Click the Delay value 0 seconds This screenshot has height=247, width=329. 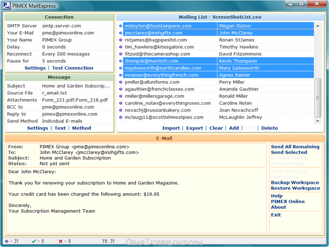(x=54, y=47)
